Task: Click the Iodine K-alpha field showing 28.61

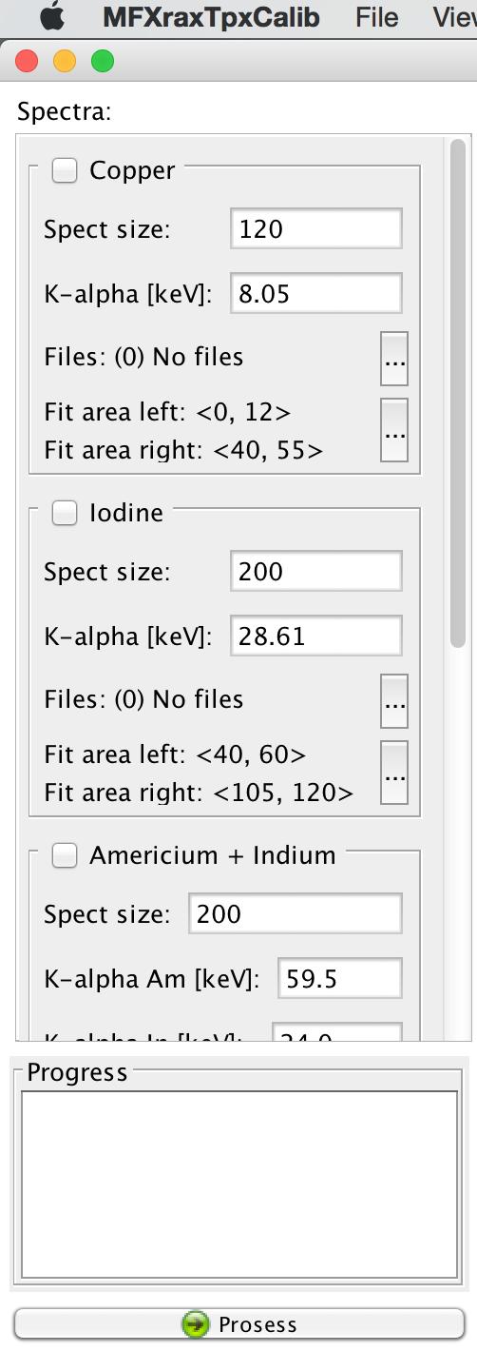Action: coord(316,636)
